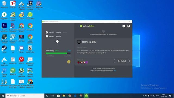The width and height of the screenshot is (174, 98).
Task: Open Steam desktop shortcut
Action: [x=4, y=49]
